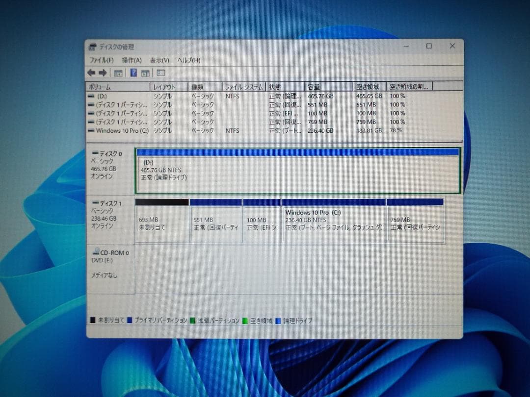Image resolution: width=530 pixels, height=397 pixels.
Task: Sort volumes by the 状態 column header
Action: pyautogui.click(x=275, y=86)
